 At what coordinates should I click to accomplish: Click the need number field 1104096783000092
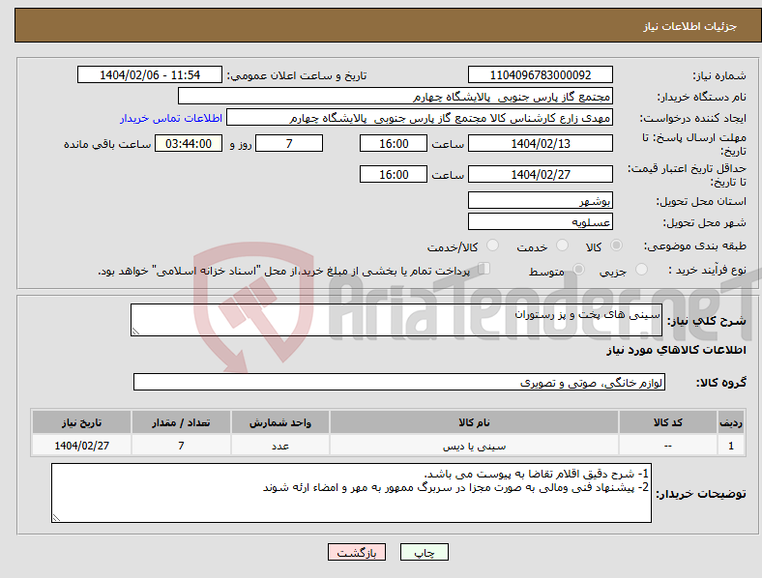(540, 74)
